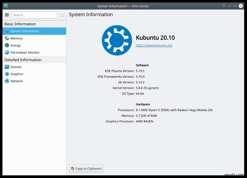The height and width of the screenshot is (178, 247).
Task: Click the Kubuntu gear logo
Action: tap(117, 40)
